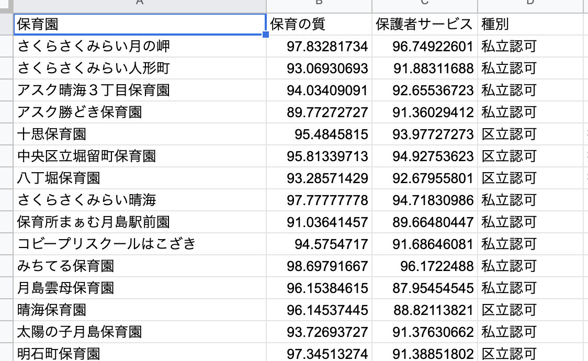
Task: Select value 96.1722488
Action: pos(424,266)
